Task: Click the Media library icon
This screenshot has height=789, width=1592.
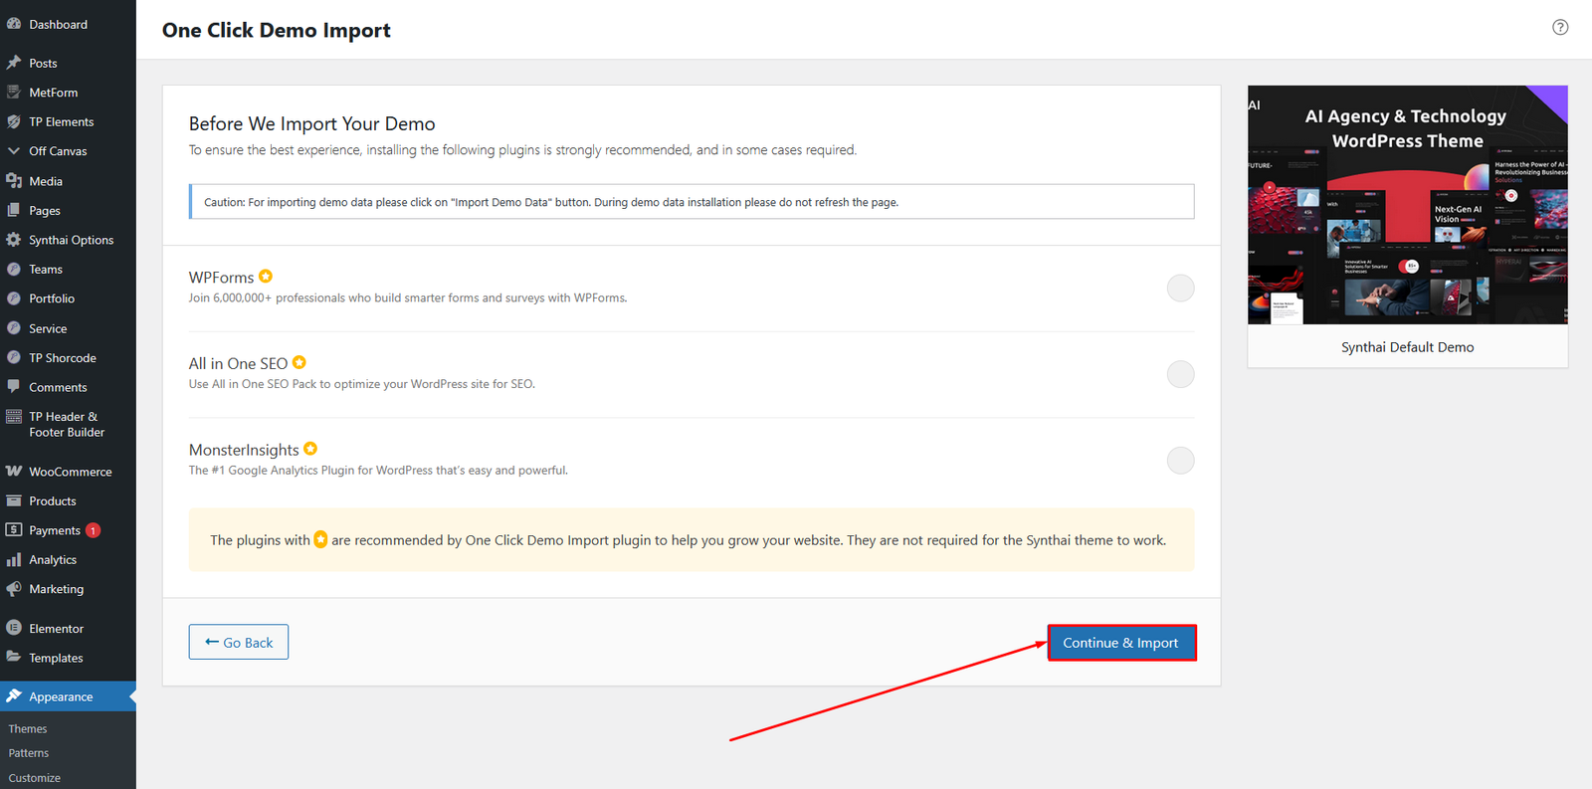Action: 14,181
